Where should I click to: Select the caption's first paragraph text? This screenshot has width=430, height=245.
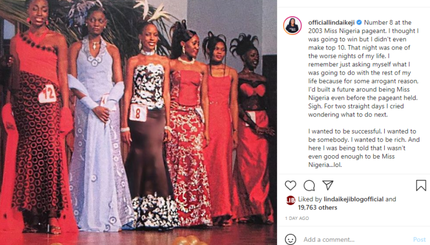point(364,68)
